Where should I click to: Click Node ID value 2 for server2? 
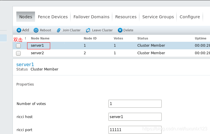click(x=85, y=53)
